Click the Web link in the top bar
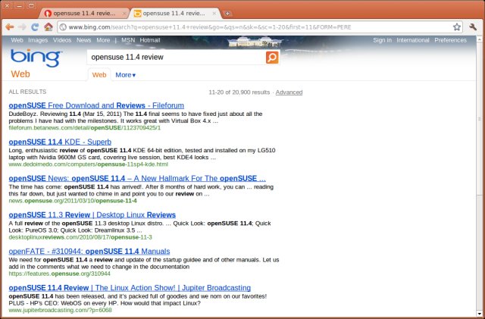 [x=17, y=40]
